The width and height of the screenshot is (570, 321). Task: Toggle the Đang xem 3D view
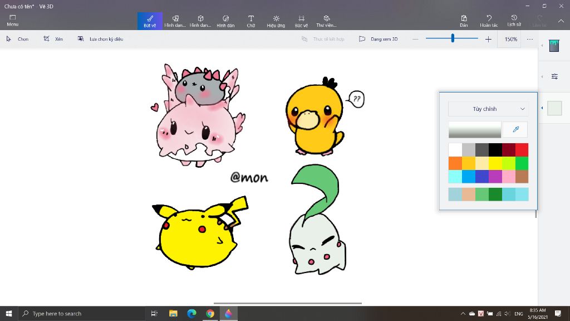tap(379, 39)
